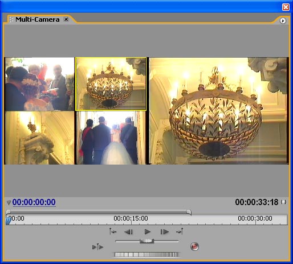Click the blue playhead on the ruler
The height and width of the screenshot is (264, 293).
tap(8, 221)
